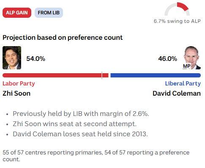Select the bullet about Coleman's seat since 2013
Screen dimensions: 205x168
(x=80, y=134)
